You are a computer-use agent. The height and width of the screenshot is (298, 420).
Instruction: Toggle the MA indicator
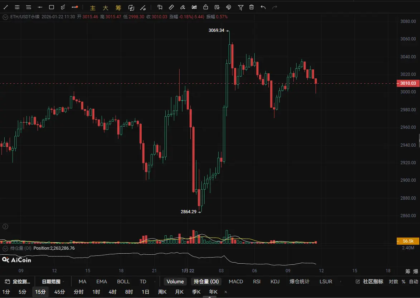click(x=83, y=282)
